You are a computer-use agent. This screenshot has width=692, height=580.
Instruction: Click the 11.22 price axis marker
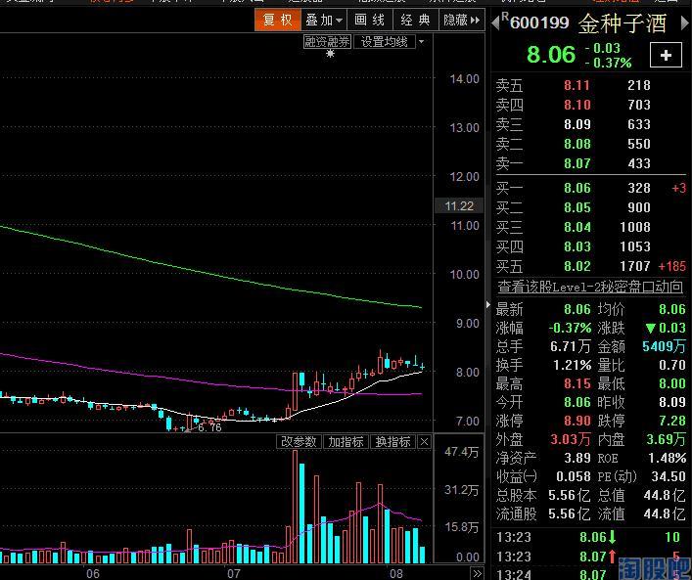click(459, 206)
